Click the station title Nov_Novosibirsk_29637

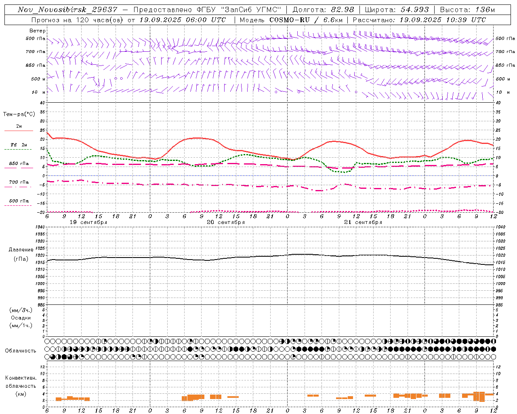click(x=67, y=10)
